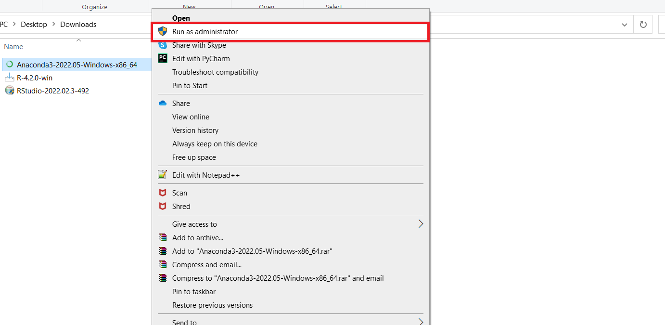Click Desktop in the breadcrumb path

pyautogui.click(x=34, y=25)
